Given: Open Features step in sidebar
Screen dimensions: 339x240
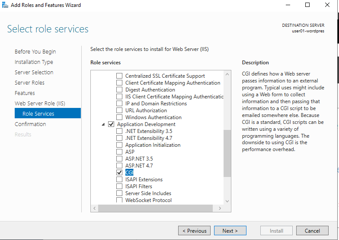Looking at the screenshot, I should click(25, 93).
